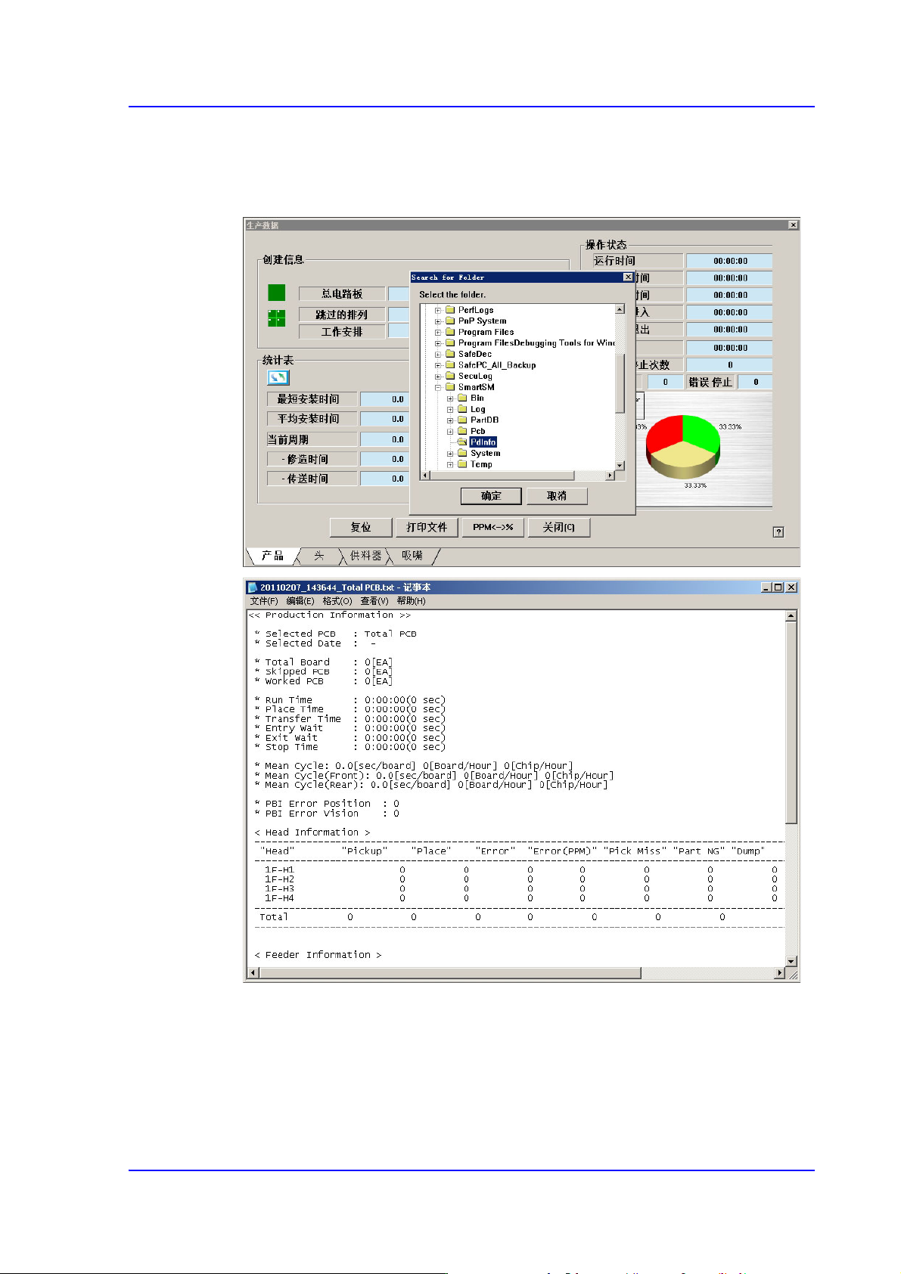Image resolution: width=901 pixels, height=1274 pixels.
Task: Open the 查看(V) menu in Notepad
Action: (x=374, y=601)
